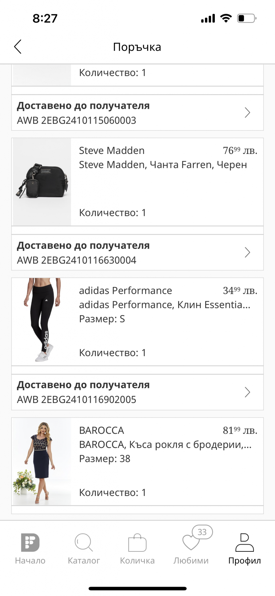Image resolution: width=275 pixels, height=596 pixels.
Task: Tap the favorites count badge 33
Action: (202, 532)
